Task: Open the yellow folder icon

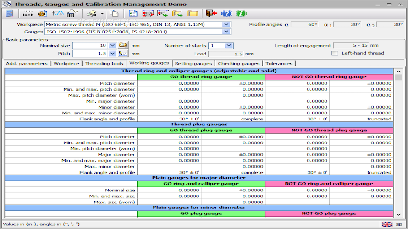Action: [x=193, y=14]
